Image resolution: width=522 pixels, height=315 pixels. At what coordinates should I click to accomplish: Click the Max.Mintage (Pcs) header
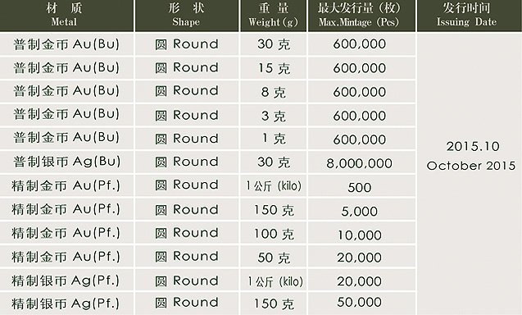point(361,16)
